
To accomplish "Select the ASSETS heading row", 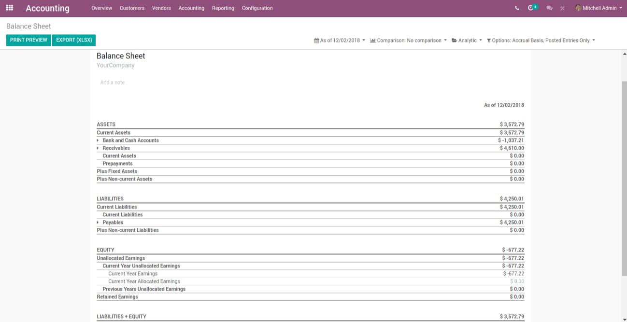I will tap(310, 125).
